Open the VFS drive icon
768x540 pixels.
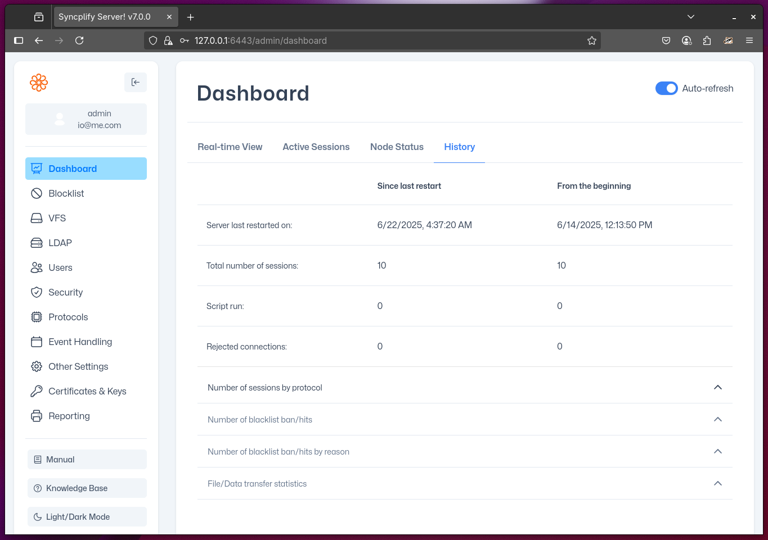(x=37, y=218)
